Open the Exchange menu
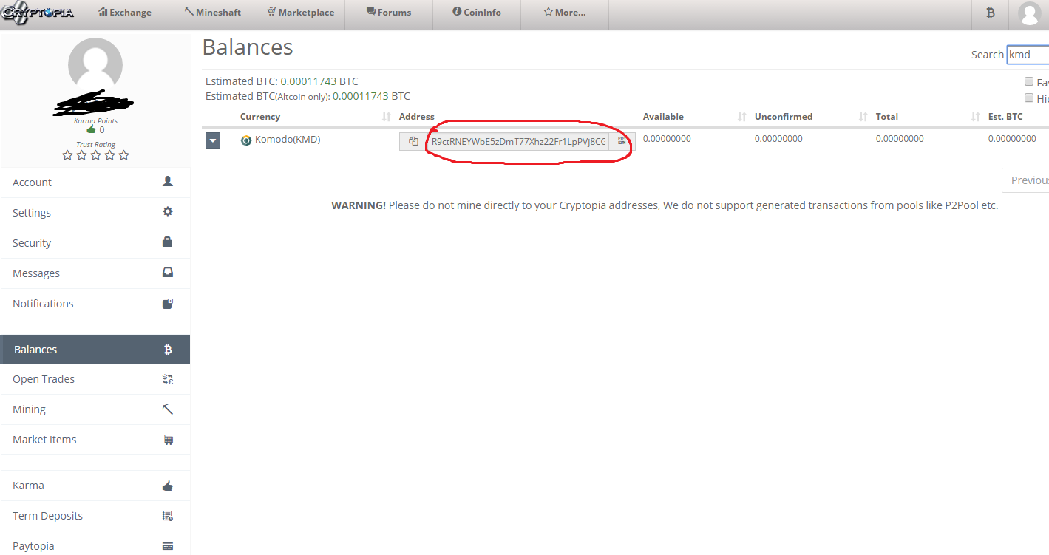Screen dimensions: 1049x555 coord(124,13)
